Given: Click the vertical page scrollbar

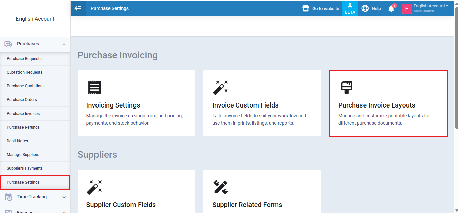Looking at the screenshot, I should point(456,67).
